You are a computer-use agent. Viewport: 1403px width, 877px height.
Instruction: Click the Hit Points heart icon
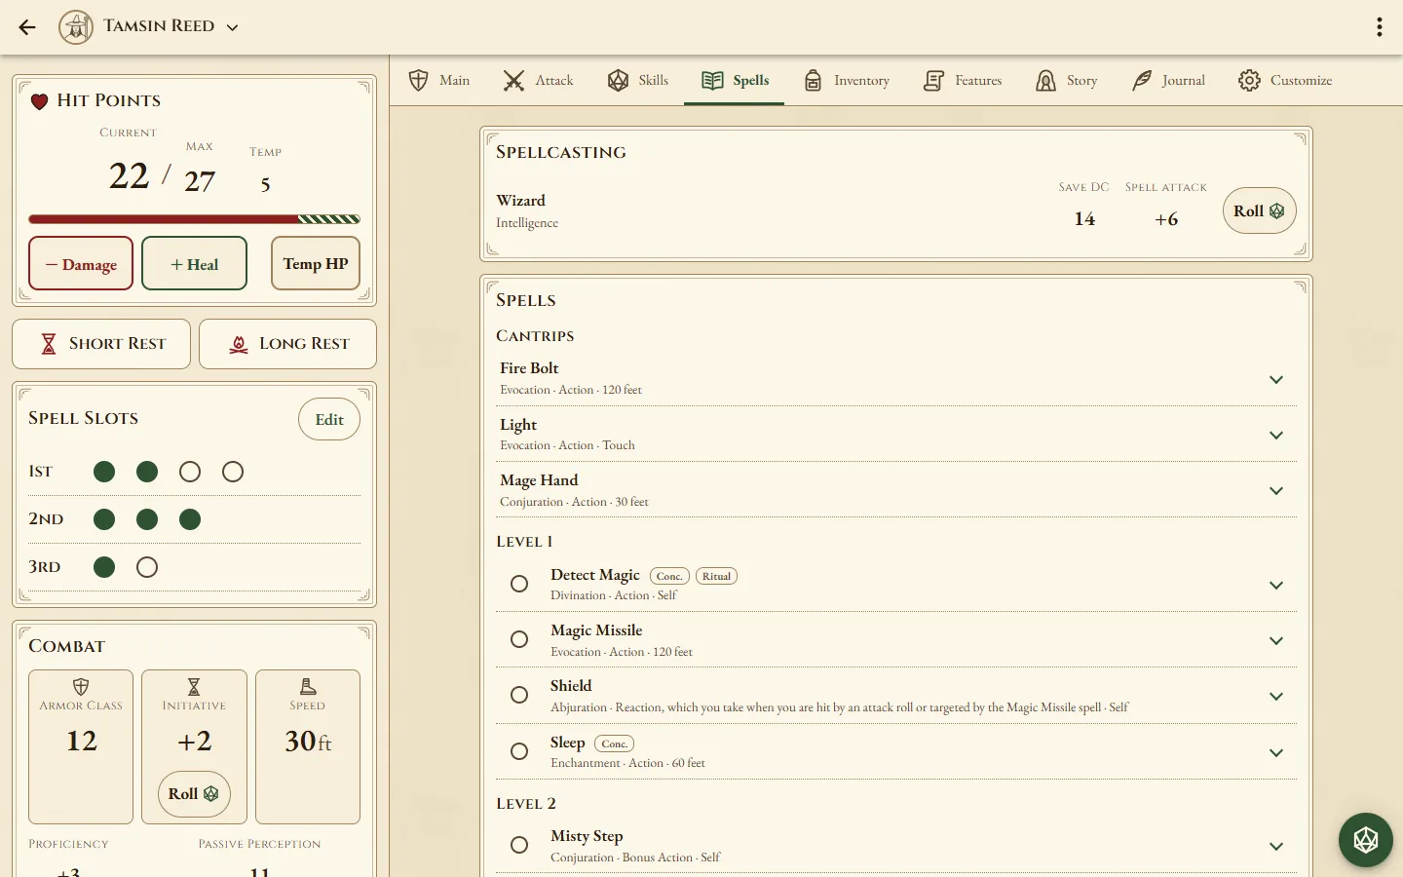coord(39,101)
